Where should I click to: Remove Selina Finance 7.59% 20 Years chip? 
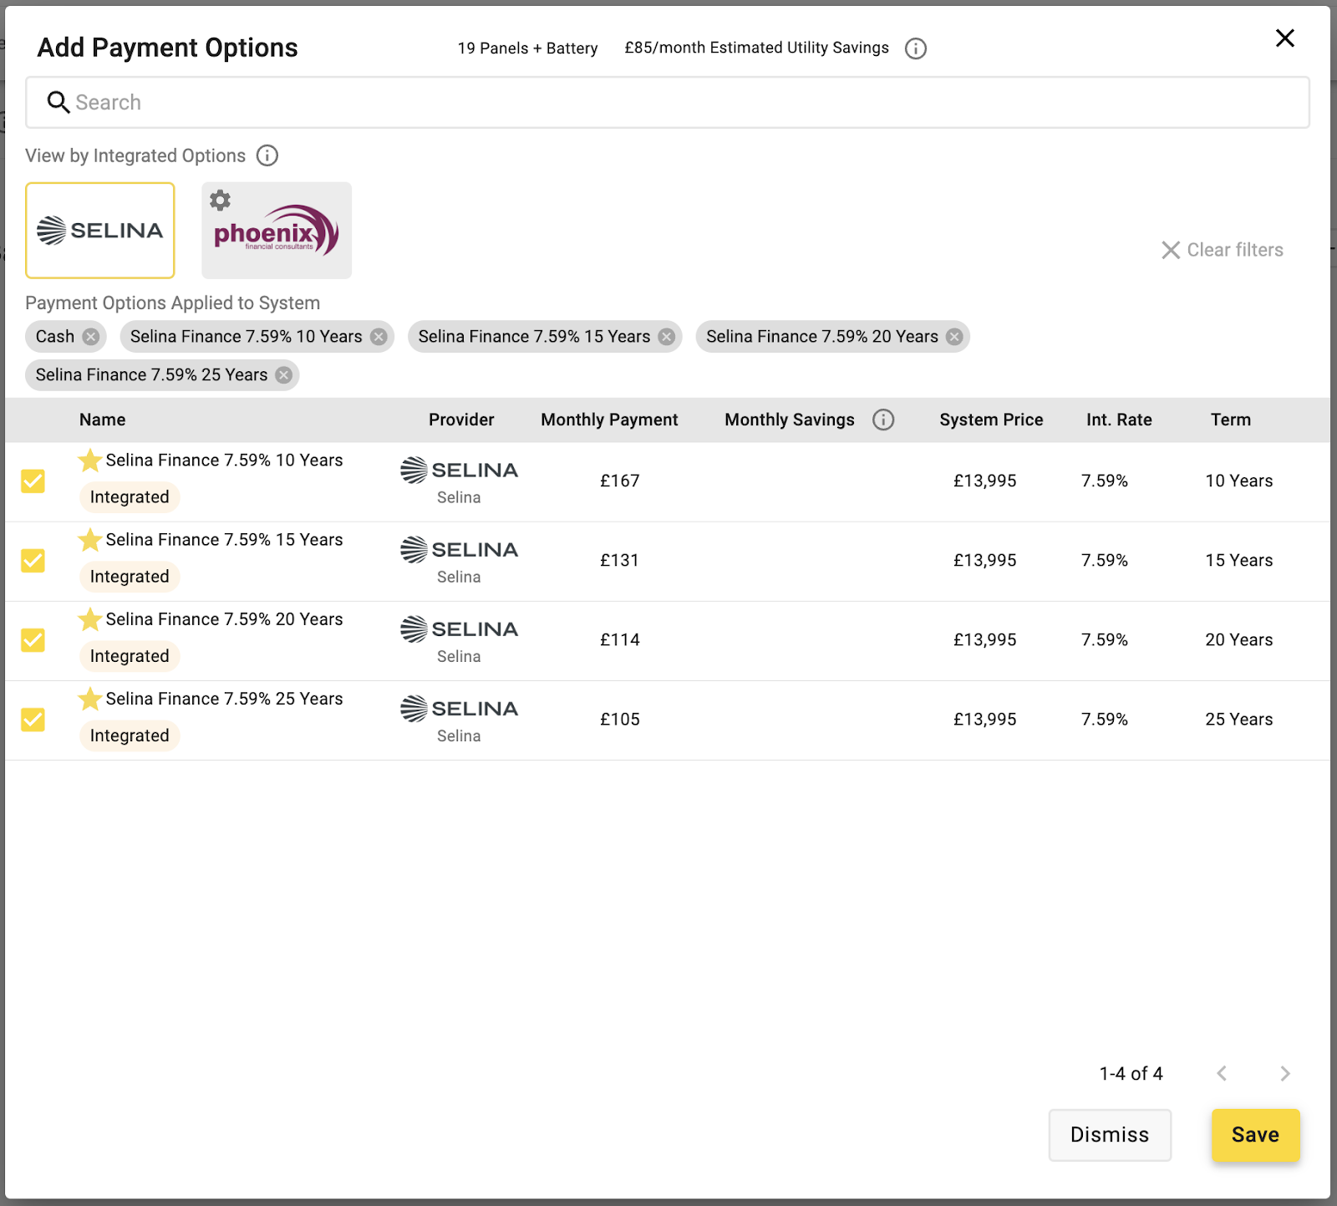[x=954, y=337]
